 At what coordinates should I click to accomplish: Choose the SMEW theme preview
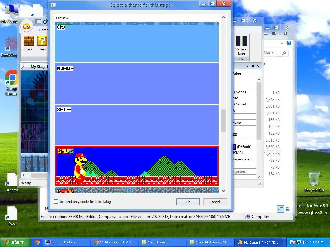pos(137,124)
